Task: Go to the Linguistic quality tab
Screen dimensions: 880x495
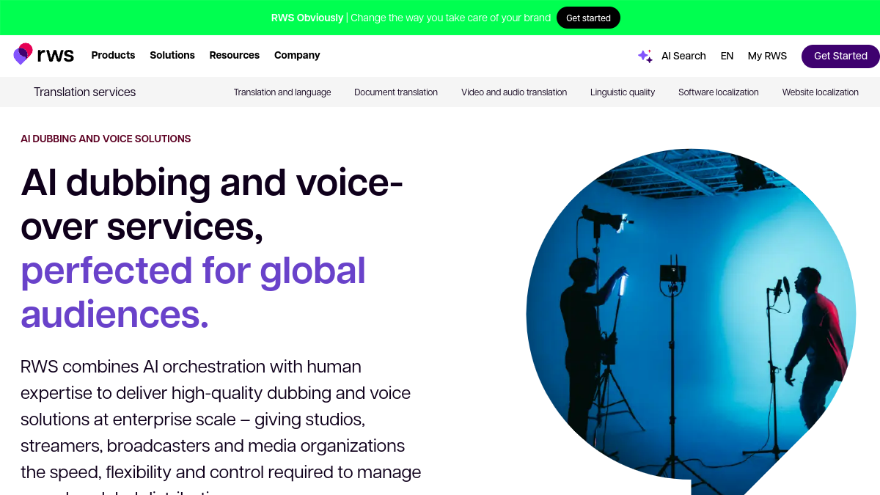Action: (623, 92)
